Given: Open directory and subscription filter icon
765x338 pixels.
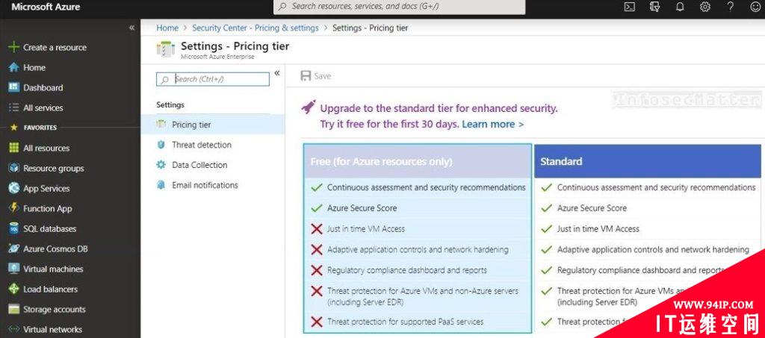Looking at the screenshot, I should [654, 7].
